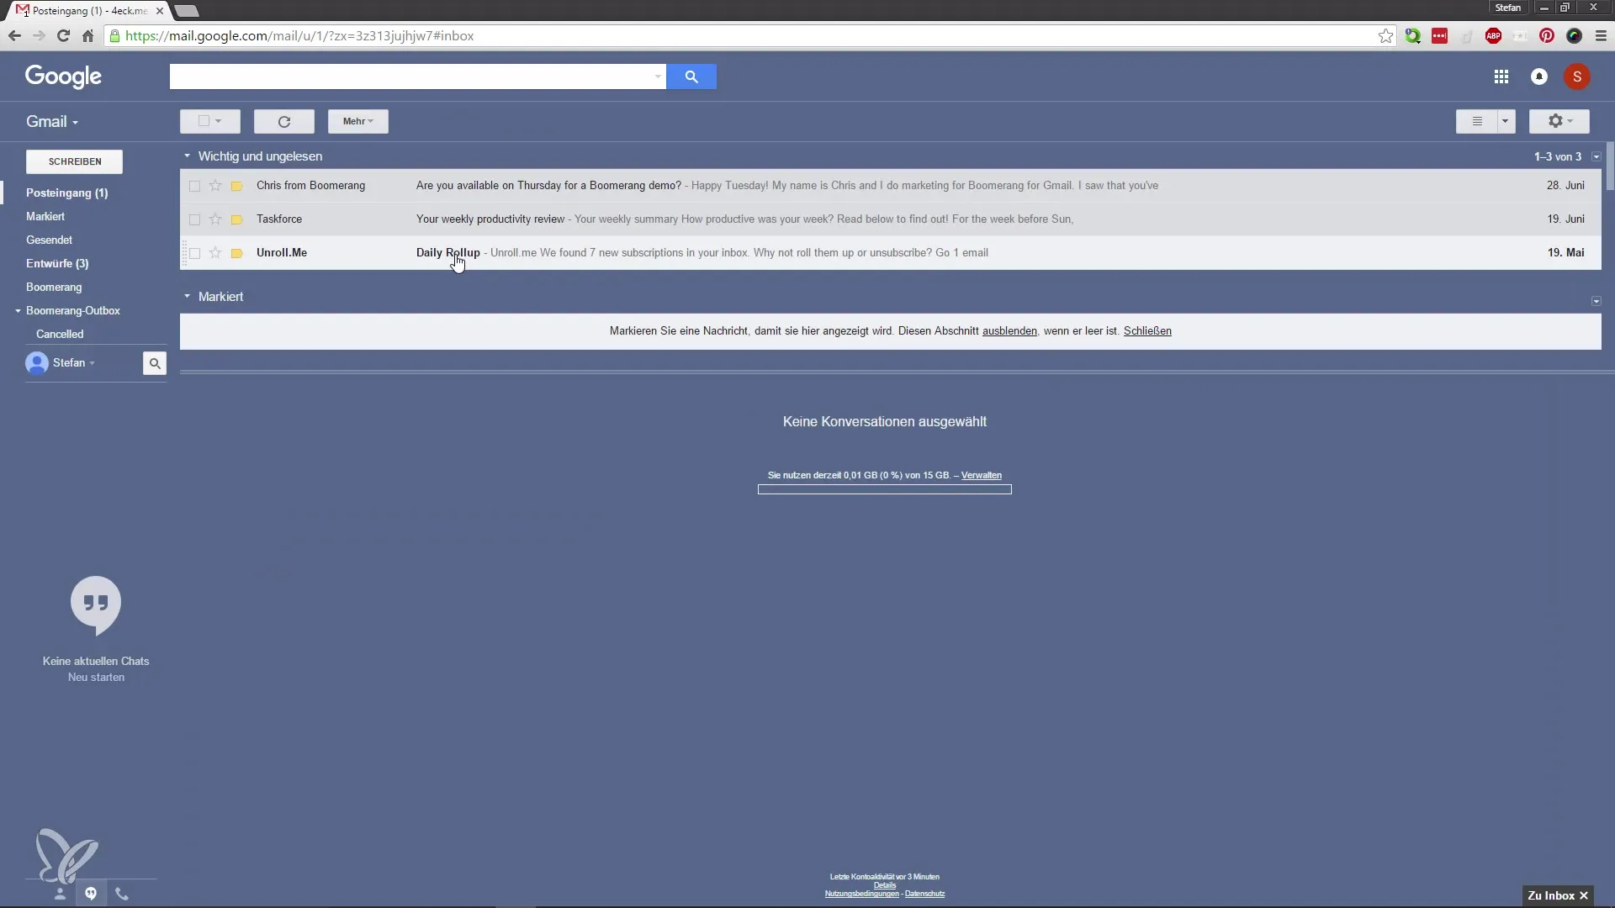Open the contacts person icon at bottom
Screen dimensions: 1615x908
60,894
